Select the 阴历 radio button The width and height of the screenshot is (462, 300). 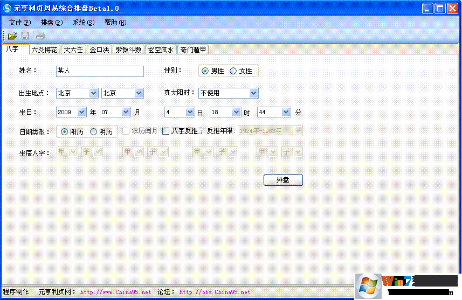tap(101, 131)
